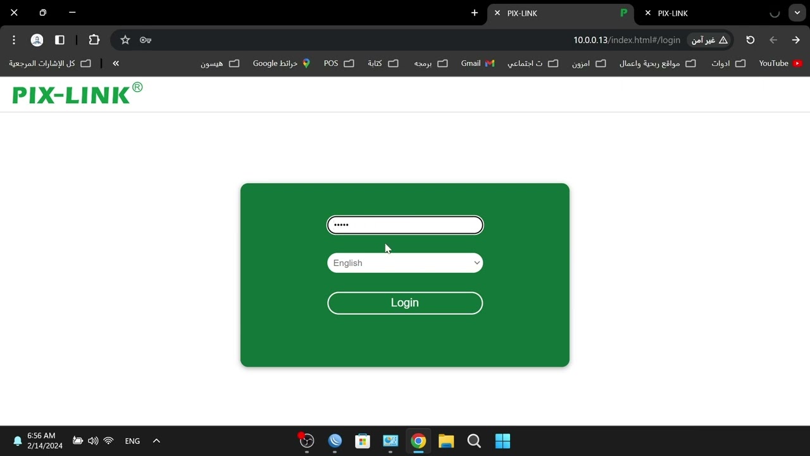Viewport: 810px width, 456px height.
Task: Open Microsoft Store from the taskbar
Action: coord(363,441)
